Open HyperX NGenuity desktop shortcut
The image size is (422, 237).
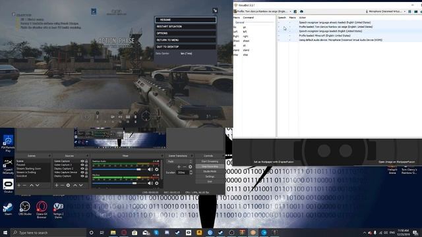pos(8,166)
